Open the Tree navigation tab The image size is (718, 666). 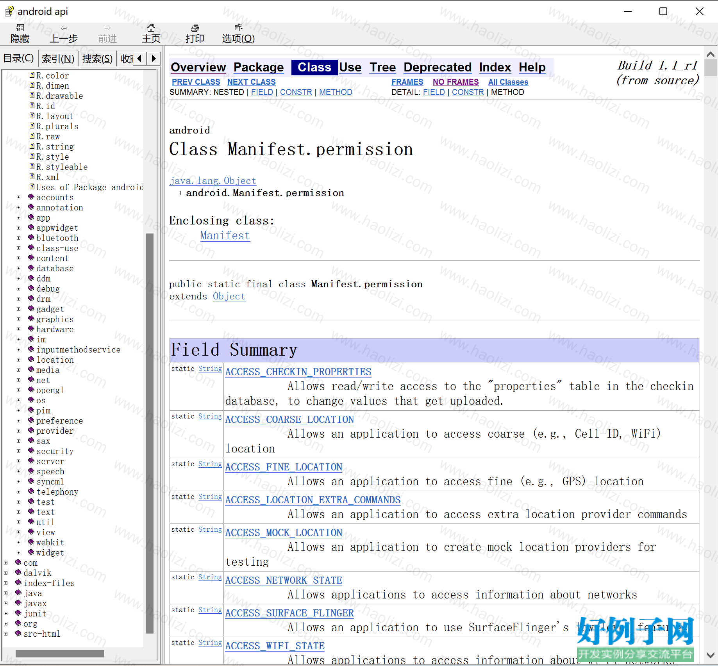point(383,67)
